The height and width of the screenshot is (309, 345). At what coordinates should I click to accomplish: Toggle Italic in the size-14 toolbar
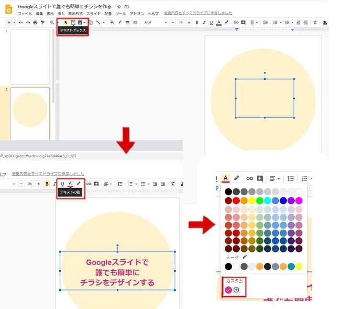[x=204, y=22]
